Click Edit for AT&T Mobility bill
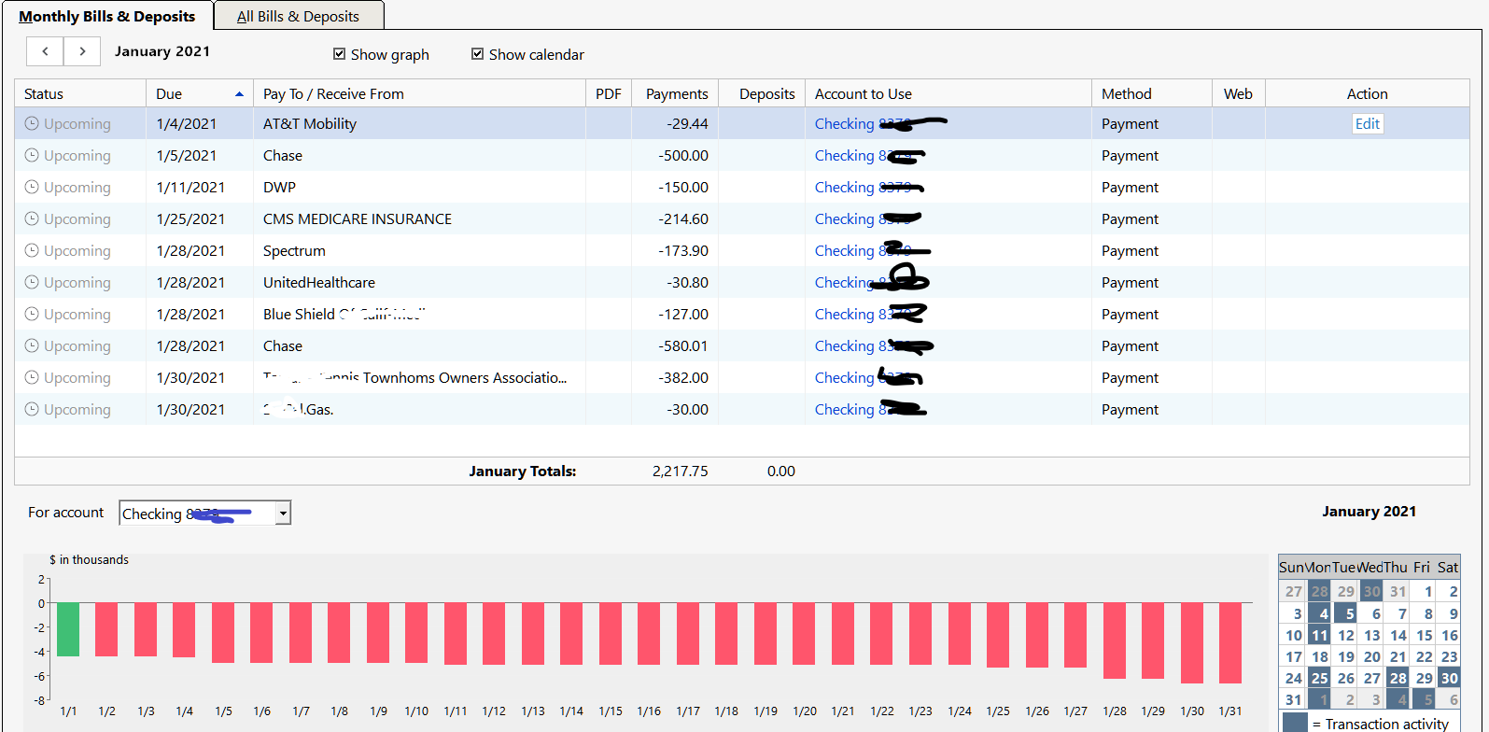 [x=1367, y=123]
